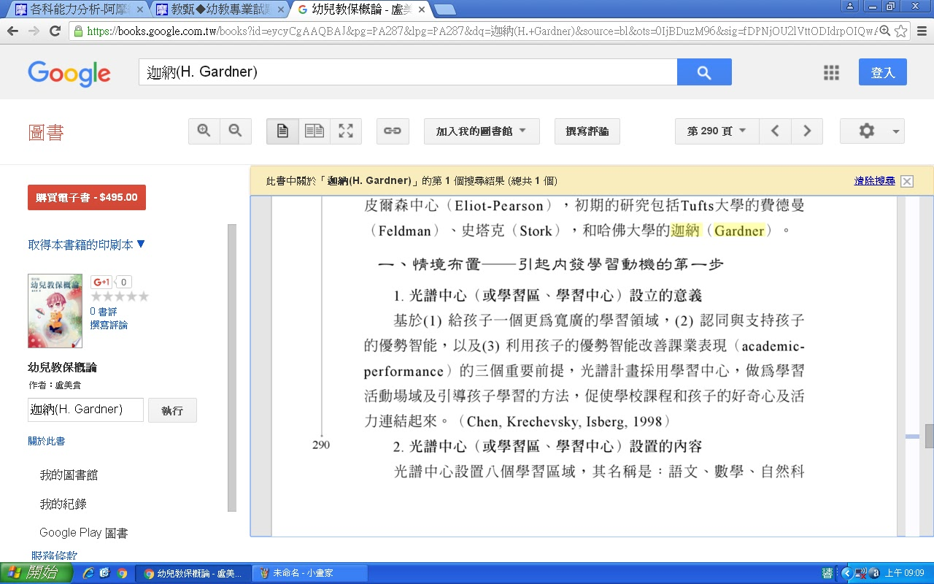Click the blue search button

tap(704, 72)
